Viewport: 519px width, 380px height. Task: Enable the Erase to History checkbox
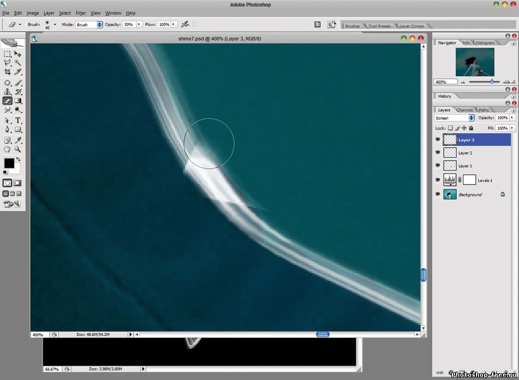click(195, 24)
